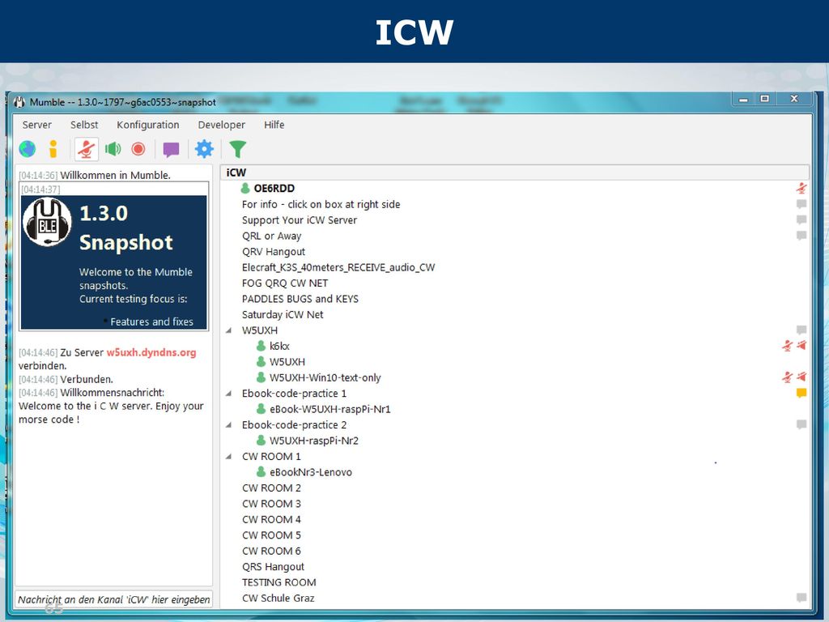The width and height of the screenshot is (829, 622).
Task: Select the CW ROOM 2 channel
Action: (x=271, y=488)
